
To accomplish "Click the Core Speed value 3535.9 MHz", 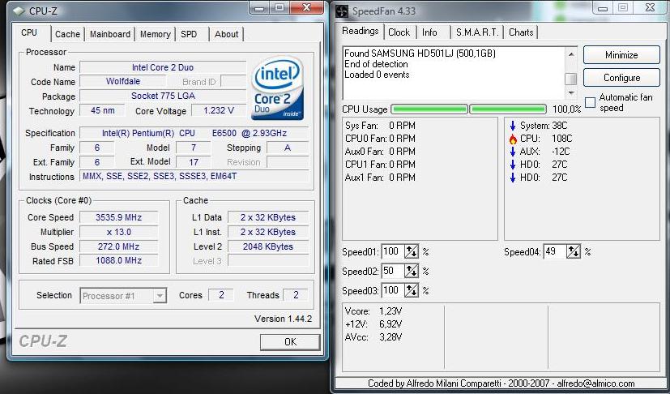I will click(119, 217).
